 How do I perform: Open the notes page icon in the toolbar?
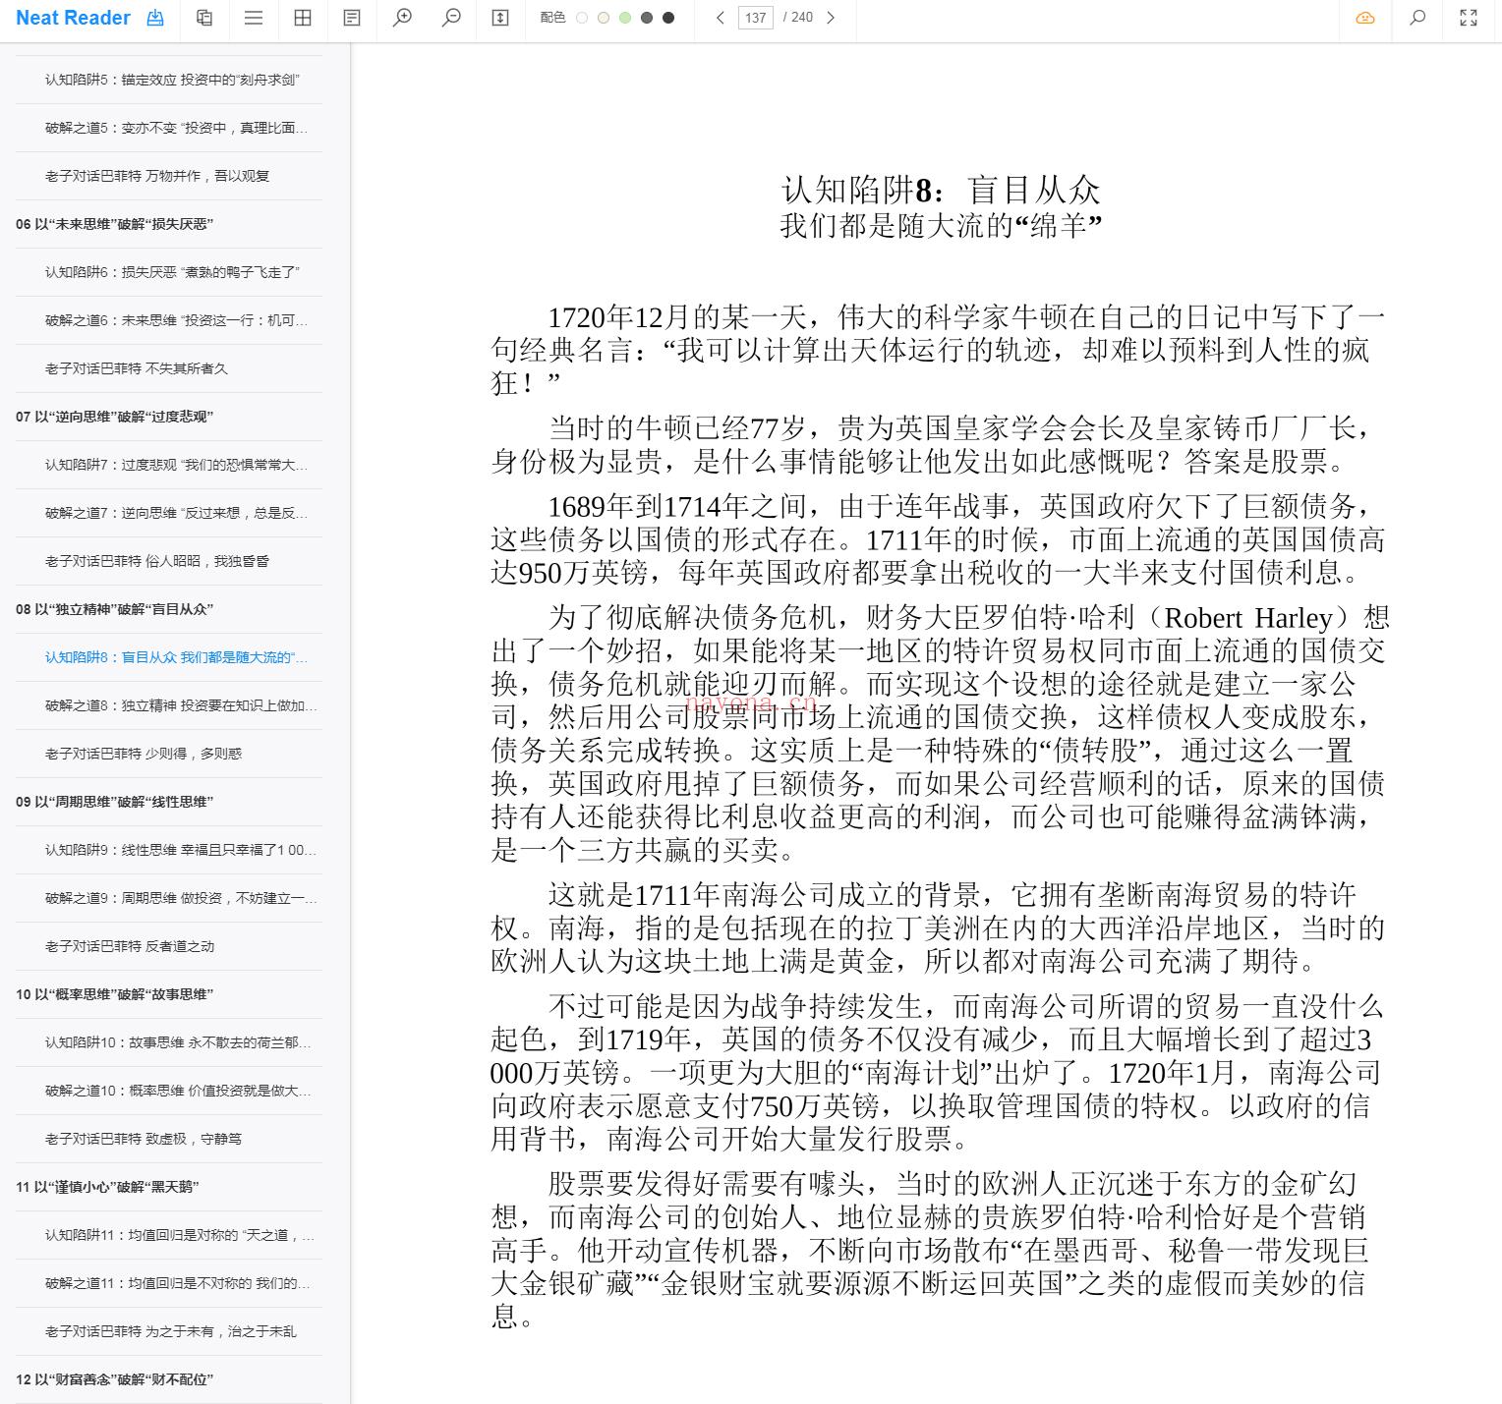(352, 18)
